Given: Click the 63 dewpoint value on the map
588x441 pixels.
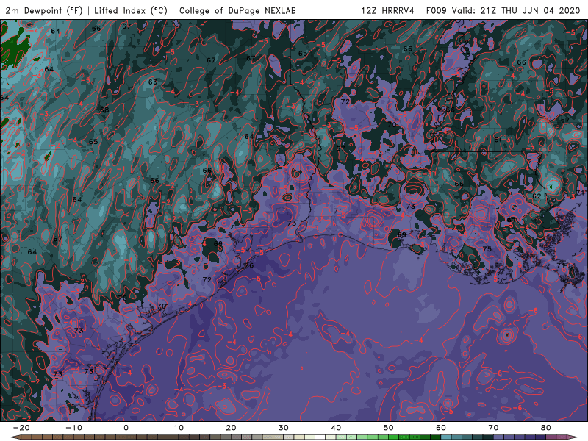Looking at the screenshot, I should [x=153, y=82].
